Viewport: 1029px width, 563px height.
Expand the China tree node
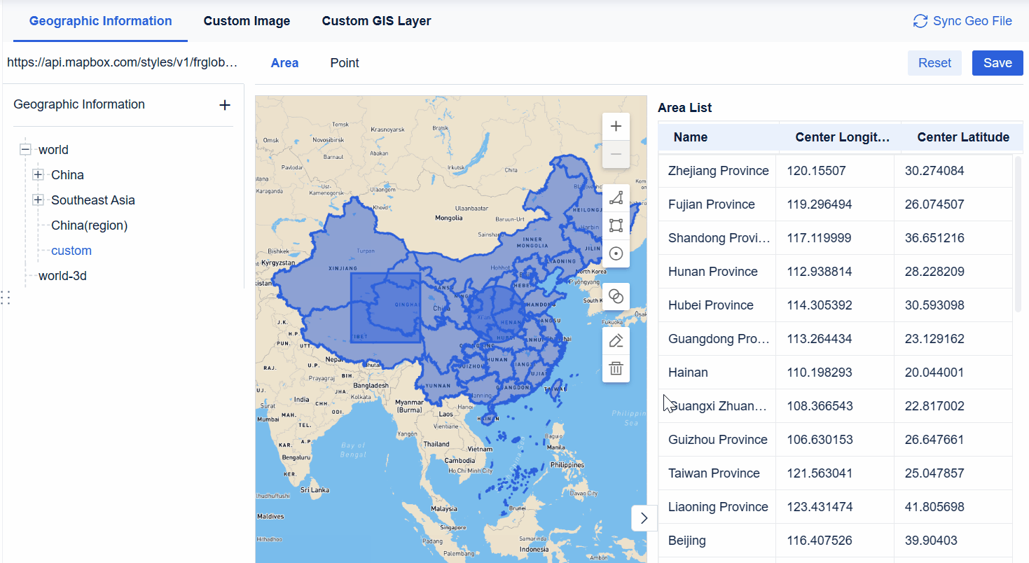pos(38,174)
